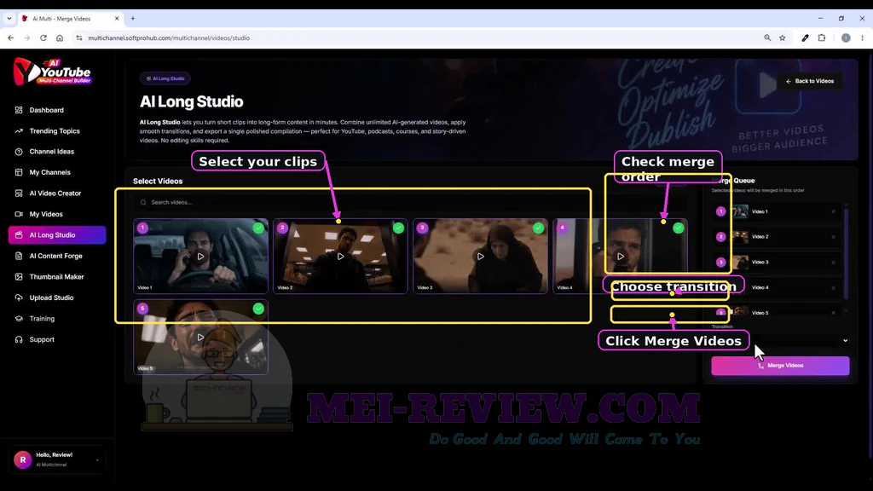Remove Video 2 from the Merge Queue
The width and height of the screenshot is (873, 491).
[x=833, y=237]
